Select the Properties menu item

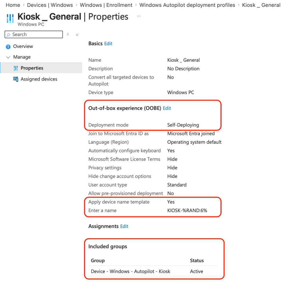(x=32, y=68)
